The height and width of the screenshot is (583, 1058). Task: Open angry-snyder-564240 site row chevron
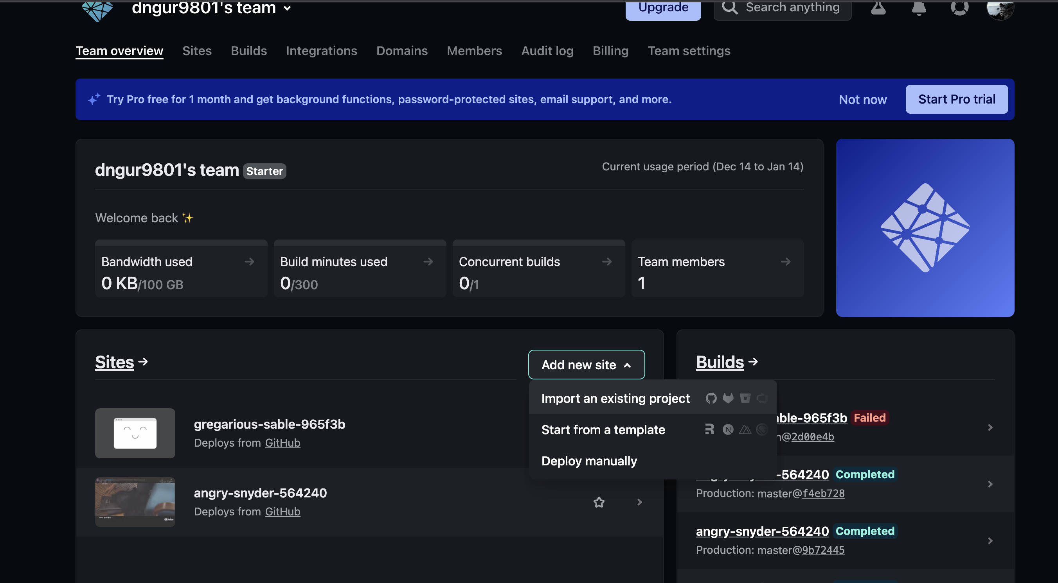639,502
